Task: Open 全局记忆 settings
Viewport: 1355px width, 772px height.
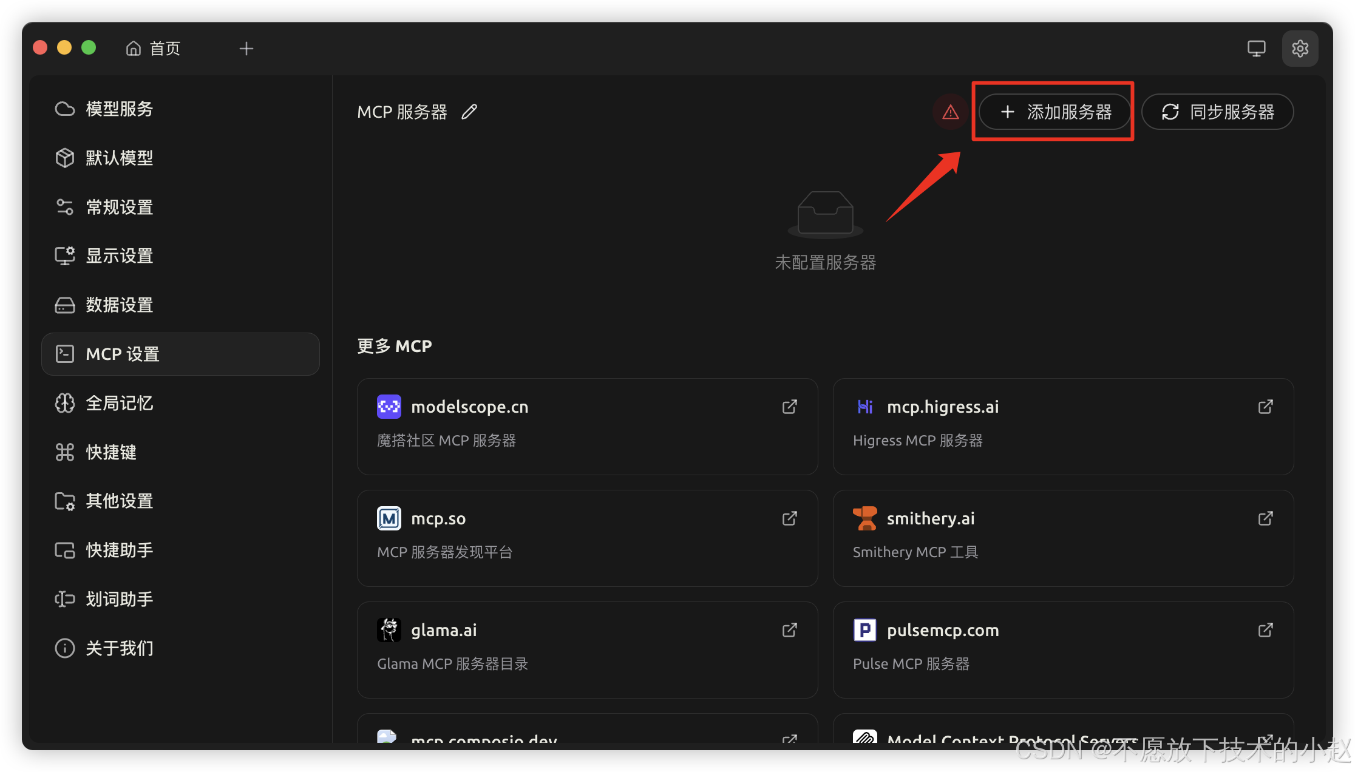Action: (180, 403)
